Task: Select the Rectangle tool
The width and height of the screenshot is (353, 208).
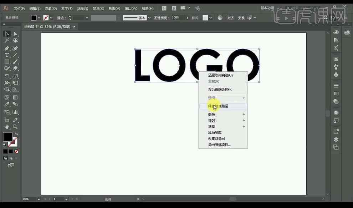Action: coord(7,61)
